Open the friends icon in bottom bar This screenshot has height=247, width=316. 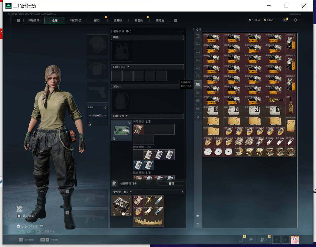pos(262,239)
